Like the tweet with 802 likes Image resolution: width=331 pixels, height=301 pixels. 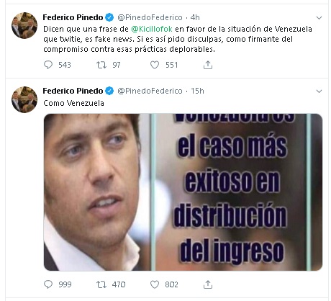155,284
